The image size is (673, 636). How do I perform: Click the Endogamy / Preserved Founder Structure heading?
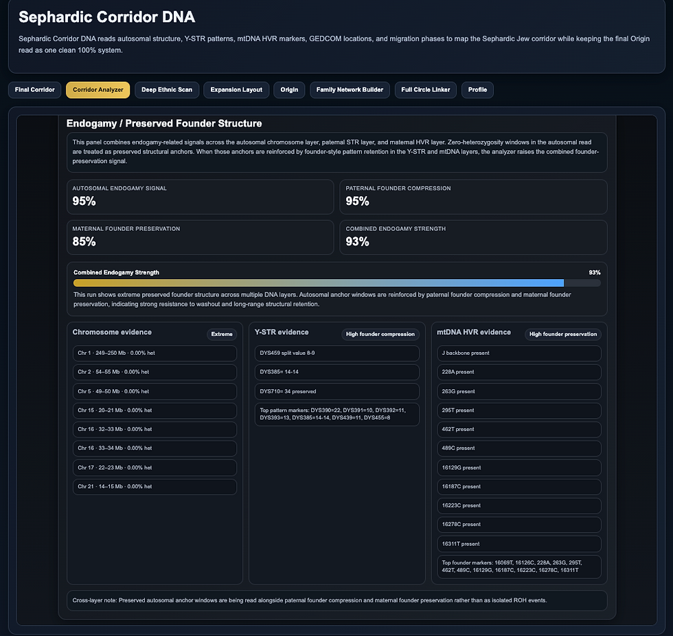click(164, 124)
